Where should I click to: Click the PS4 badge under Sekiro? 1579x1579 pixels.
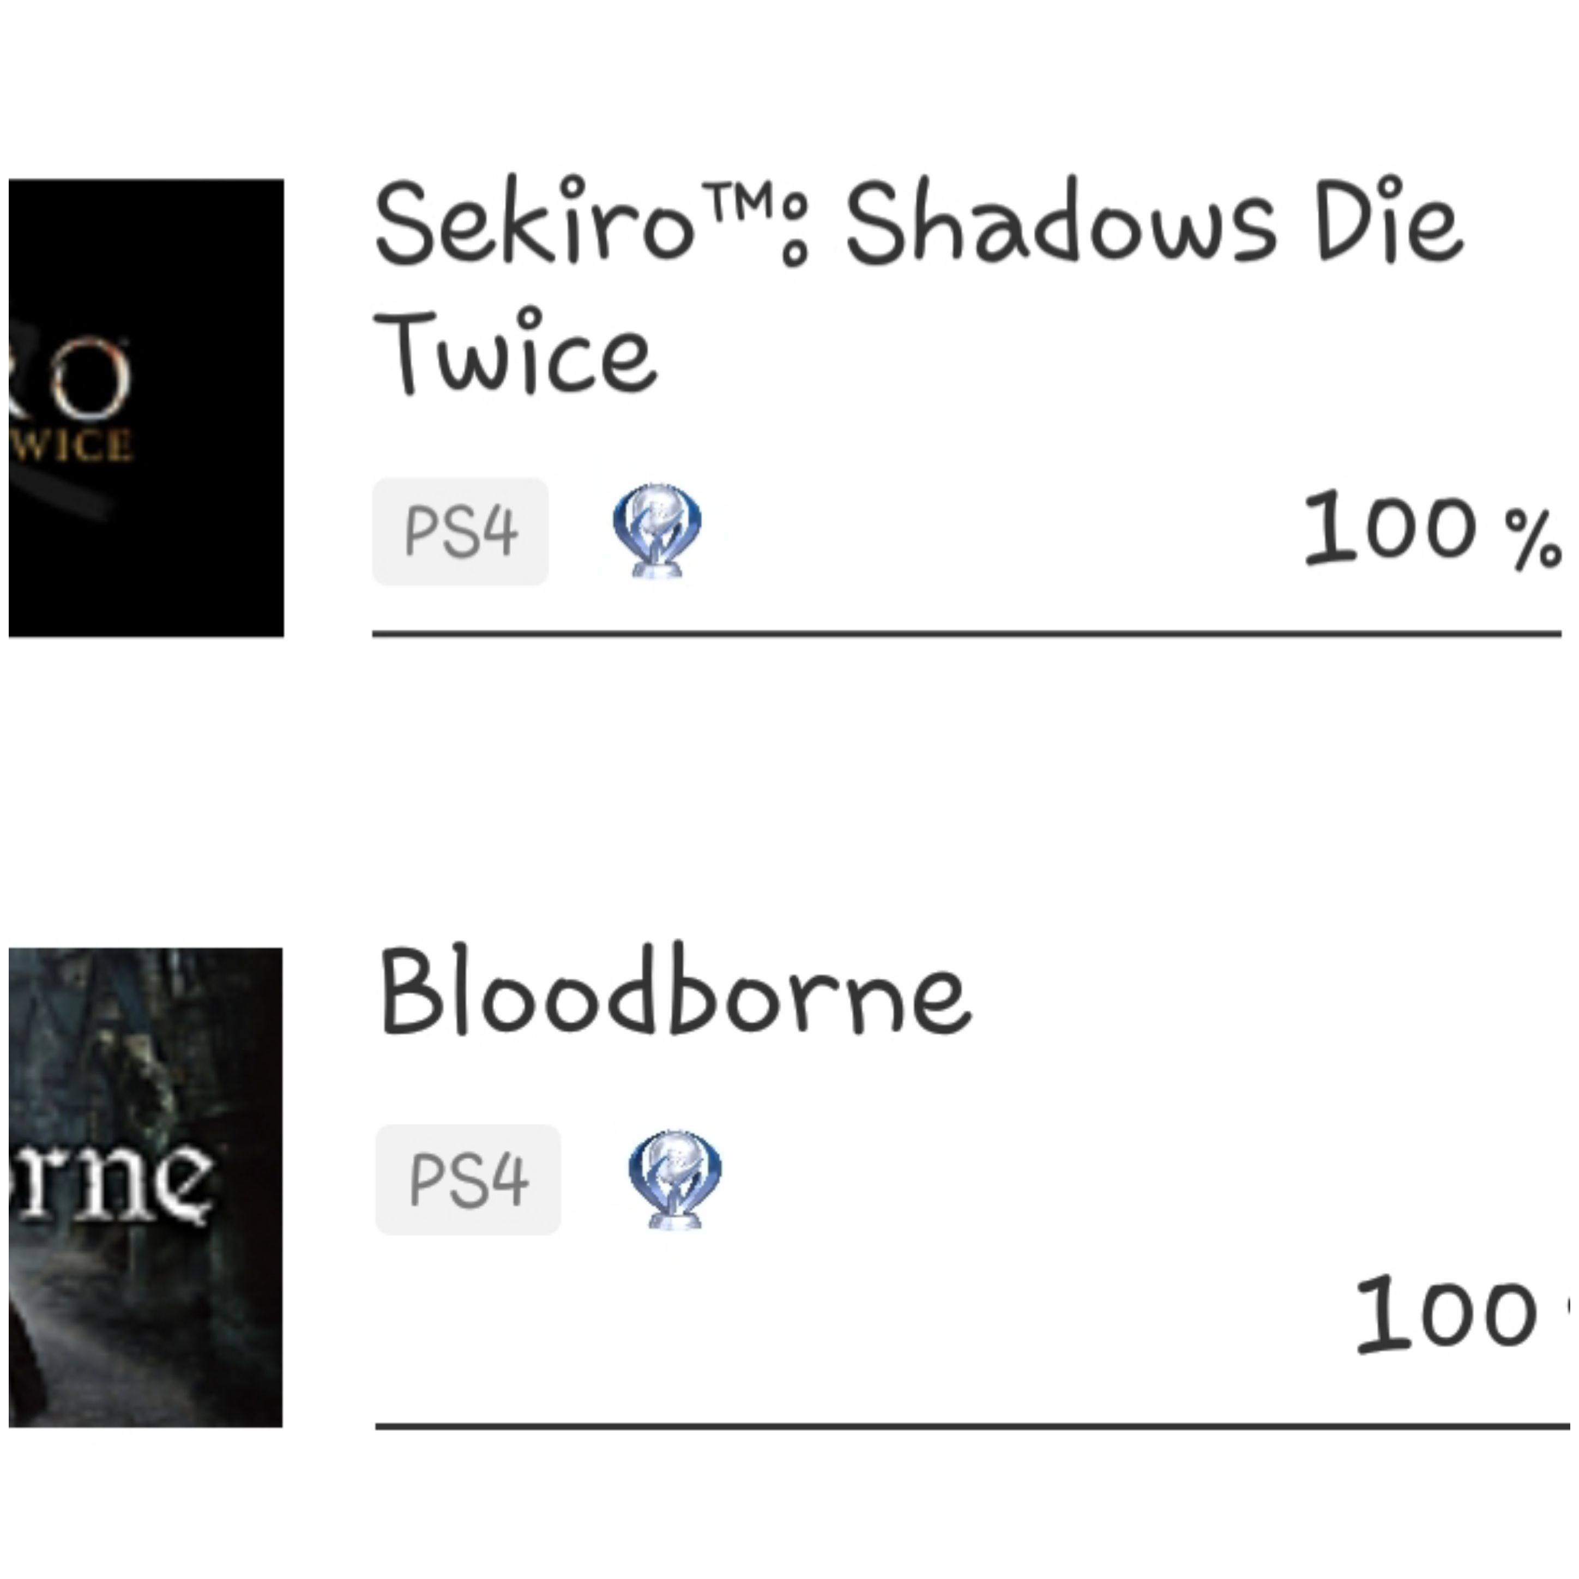460,531
